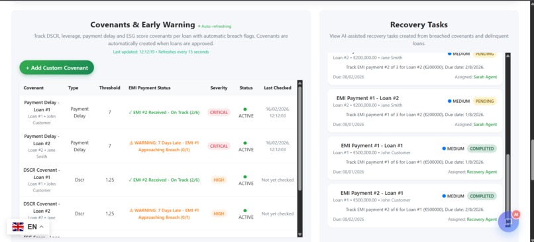The image size is (534, 242).
Task: Click EMI #2 Received status in DSCR Covenant Loan #1 row
Action: click(x=164, y=180)
